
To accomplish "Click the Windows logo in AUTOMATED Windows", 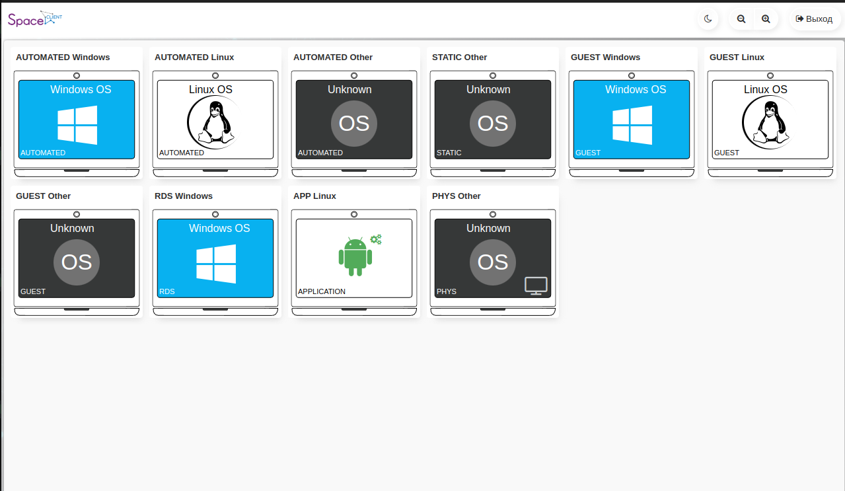I will (77, 125).
